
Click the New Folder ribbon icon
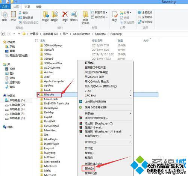click(85, 14)
